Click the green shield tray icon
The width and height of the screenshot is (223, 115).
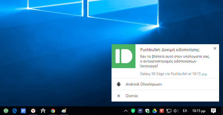(x=133, y=111)
